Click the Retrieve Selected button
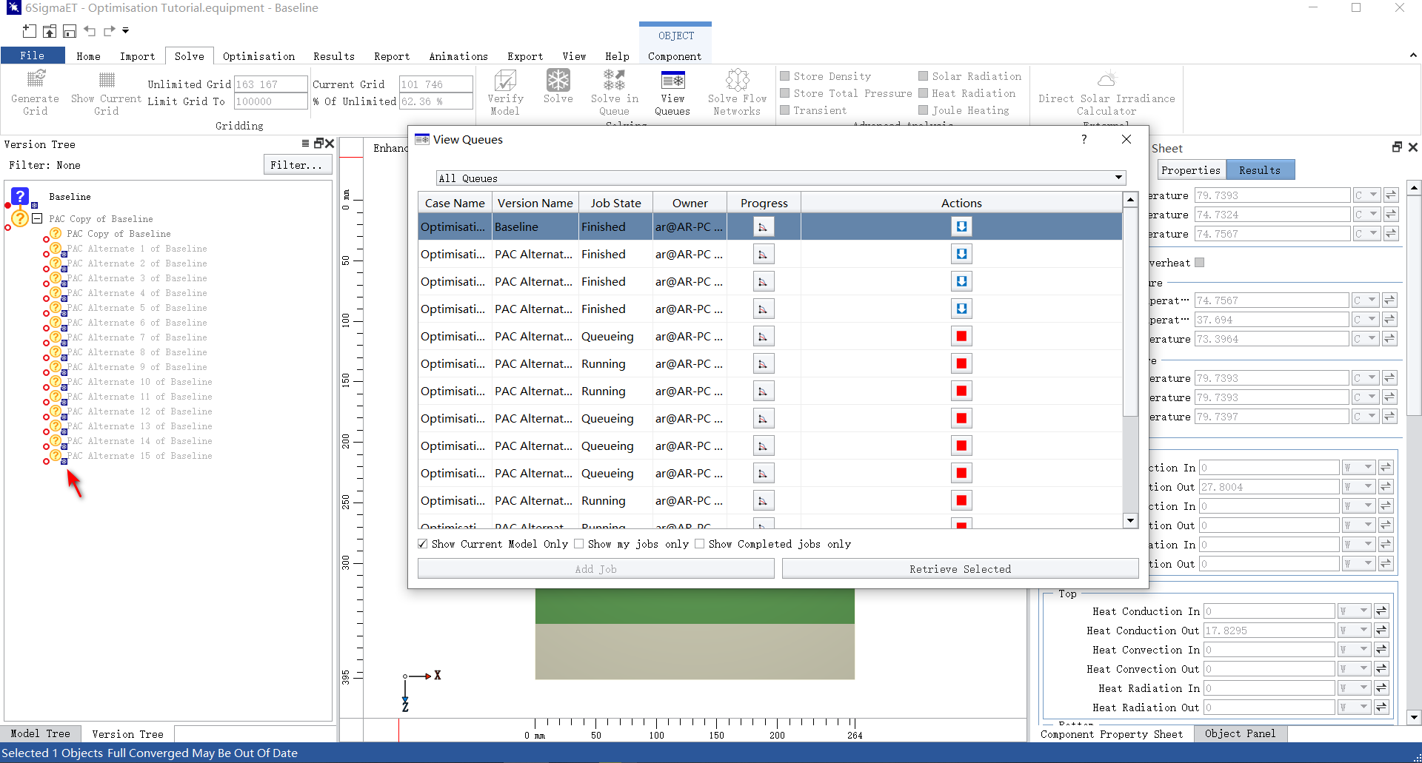This screenshot has height=763, width=1422. coord(960,568)
